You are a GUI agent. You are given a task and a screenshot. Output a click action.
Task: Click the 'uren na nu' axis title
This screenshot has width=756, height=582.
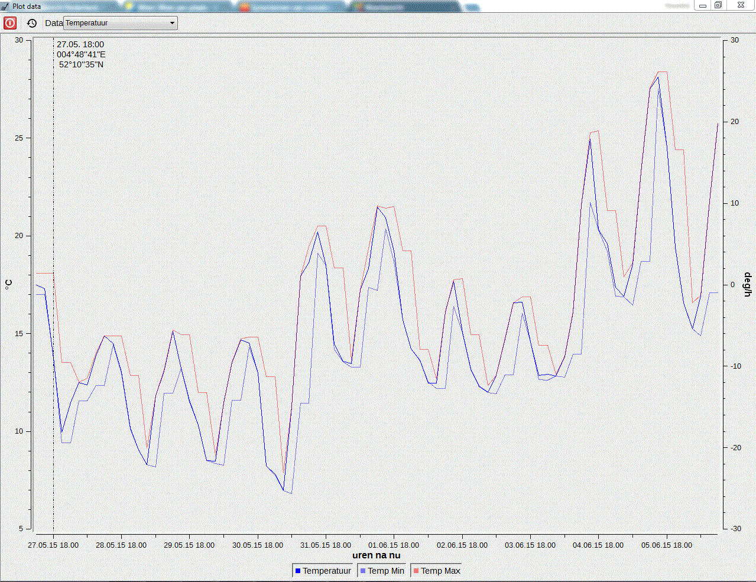coord(377,555)
